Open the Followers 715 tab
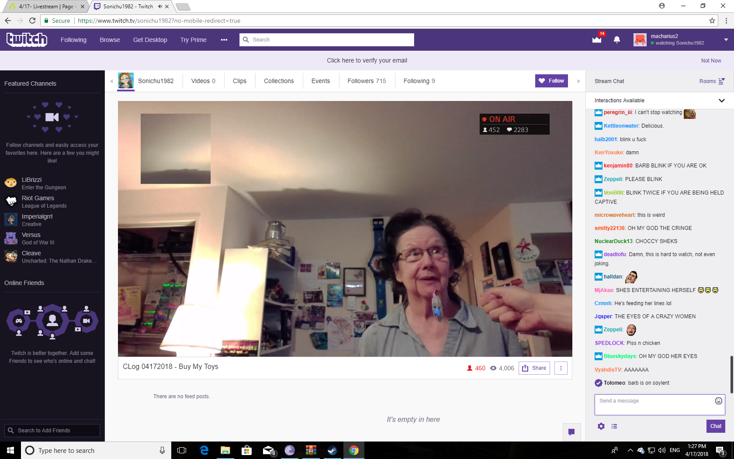The height and width of the screenshot is (459, 734). point(367,81)
